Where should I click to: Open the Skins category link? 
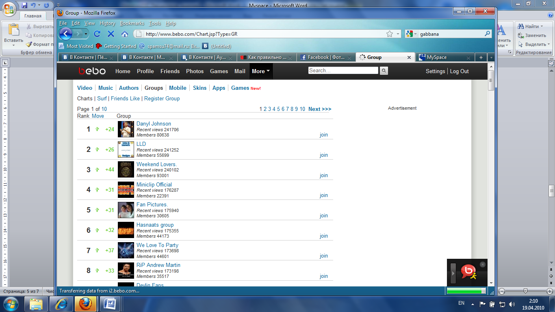point(199,88)
